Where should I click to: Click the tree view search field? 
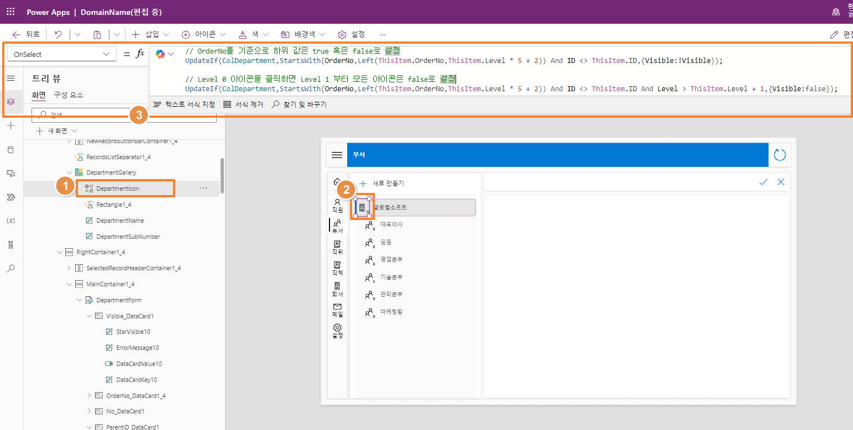click(x=124, y=116)
